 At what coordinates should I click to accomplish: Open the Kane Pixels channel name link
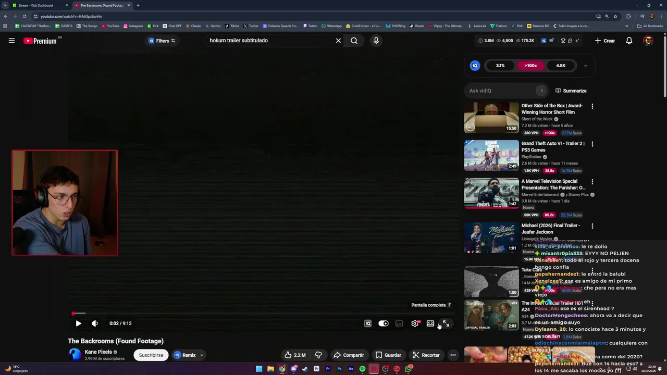coord(98,352)
